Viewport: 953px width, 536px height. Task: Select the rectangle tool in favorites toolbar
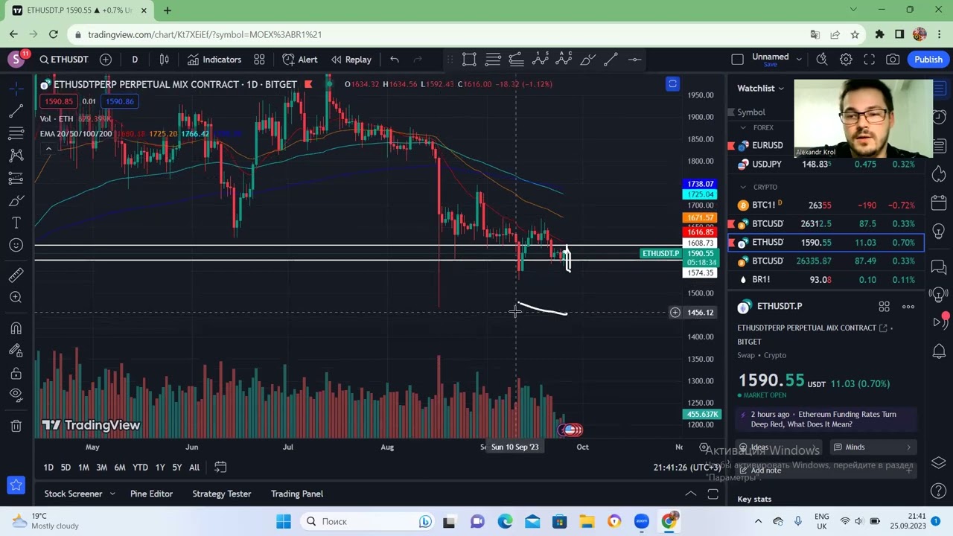pos(469,60)
